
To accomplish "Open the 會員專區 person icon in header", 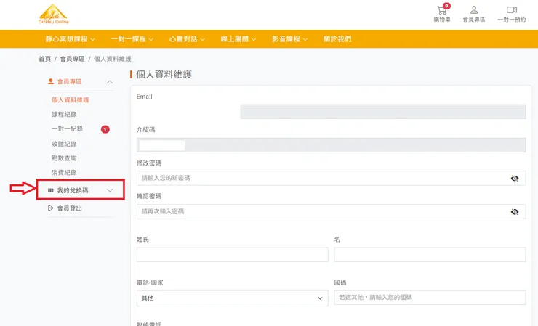I will 474,10.
